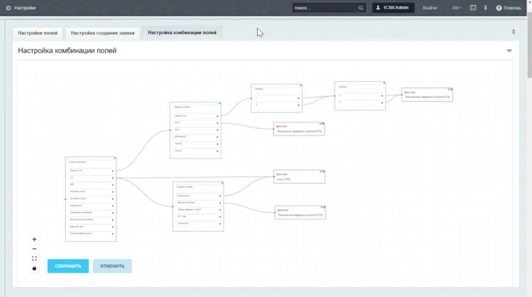Select the Действие node labeled [170]
The image size is (532, 297).
point(299,177)
